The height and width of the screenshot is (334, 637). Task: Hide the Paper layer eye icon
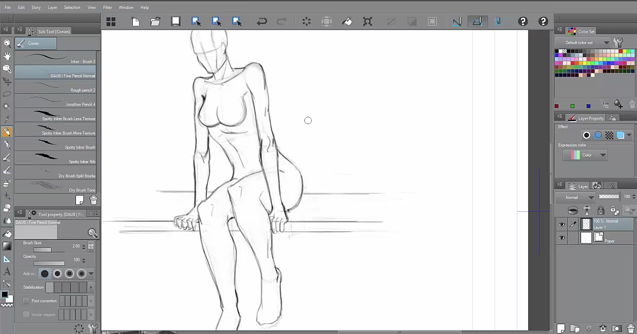point(562,238)
